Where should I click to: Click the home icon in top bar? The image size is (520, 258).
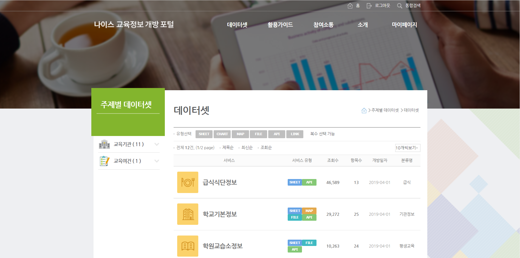(350, 6)
